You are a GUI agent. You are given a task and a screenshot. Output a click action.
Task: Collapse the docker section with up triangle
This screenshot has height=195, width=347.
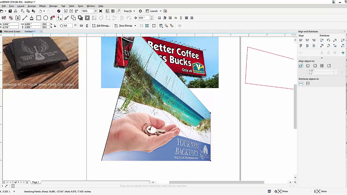click(322, 58)
